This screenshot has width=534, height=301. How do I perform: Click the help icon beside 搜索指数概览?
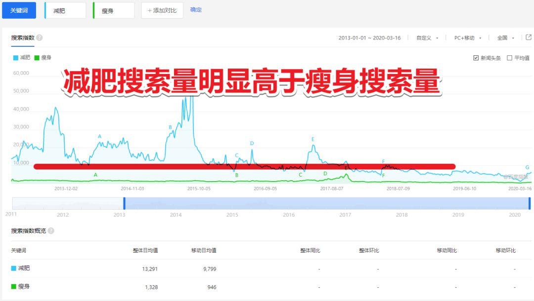tap(51, 230)
